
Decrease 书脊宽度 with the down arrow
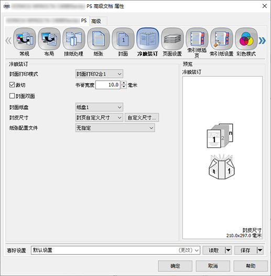(x=124, y=87)
